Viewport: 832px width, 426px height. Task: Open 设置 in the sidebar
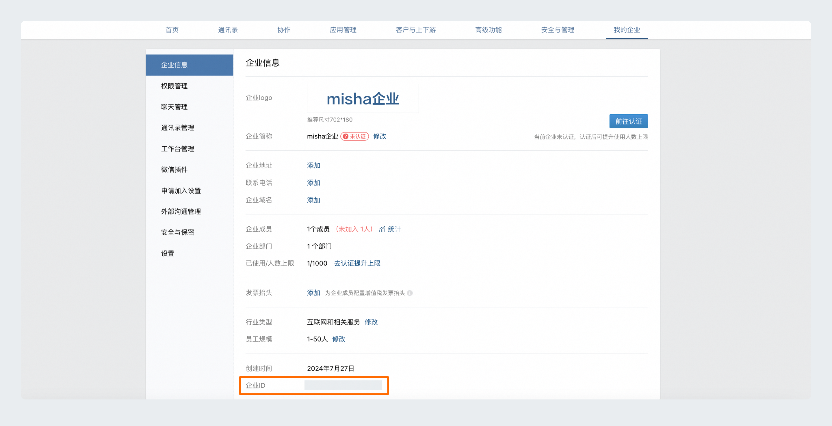click(x=189, y=253)
